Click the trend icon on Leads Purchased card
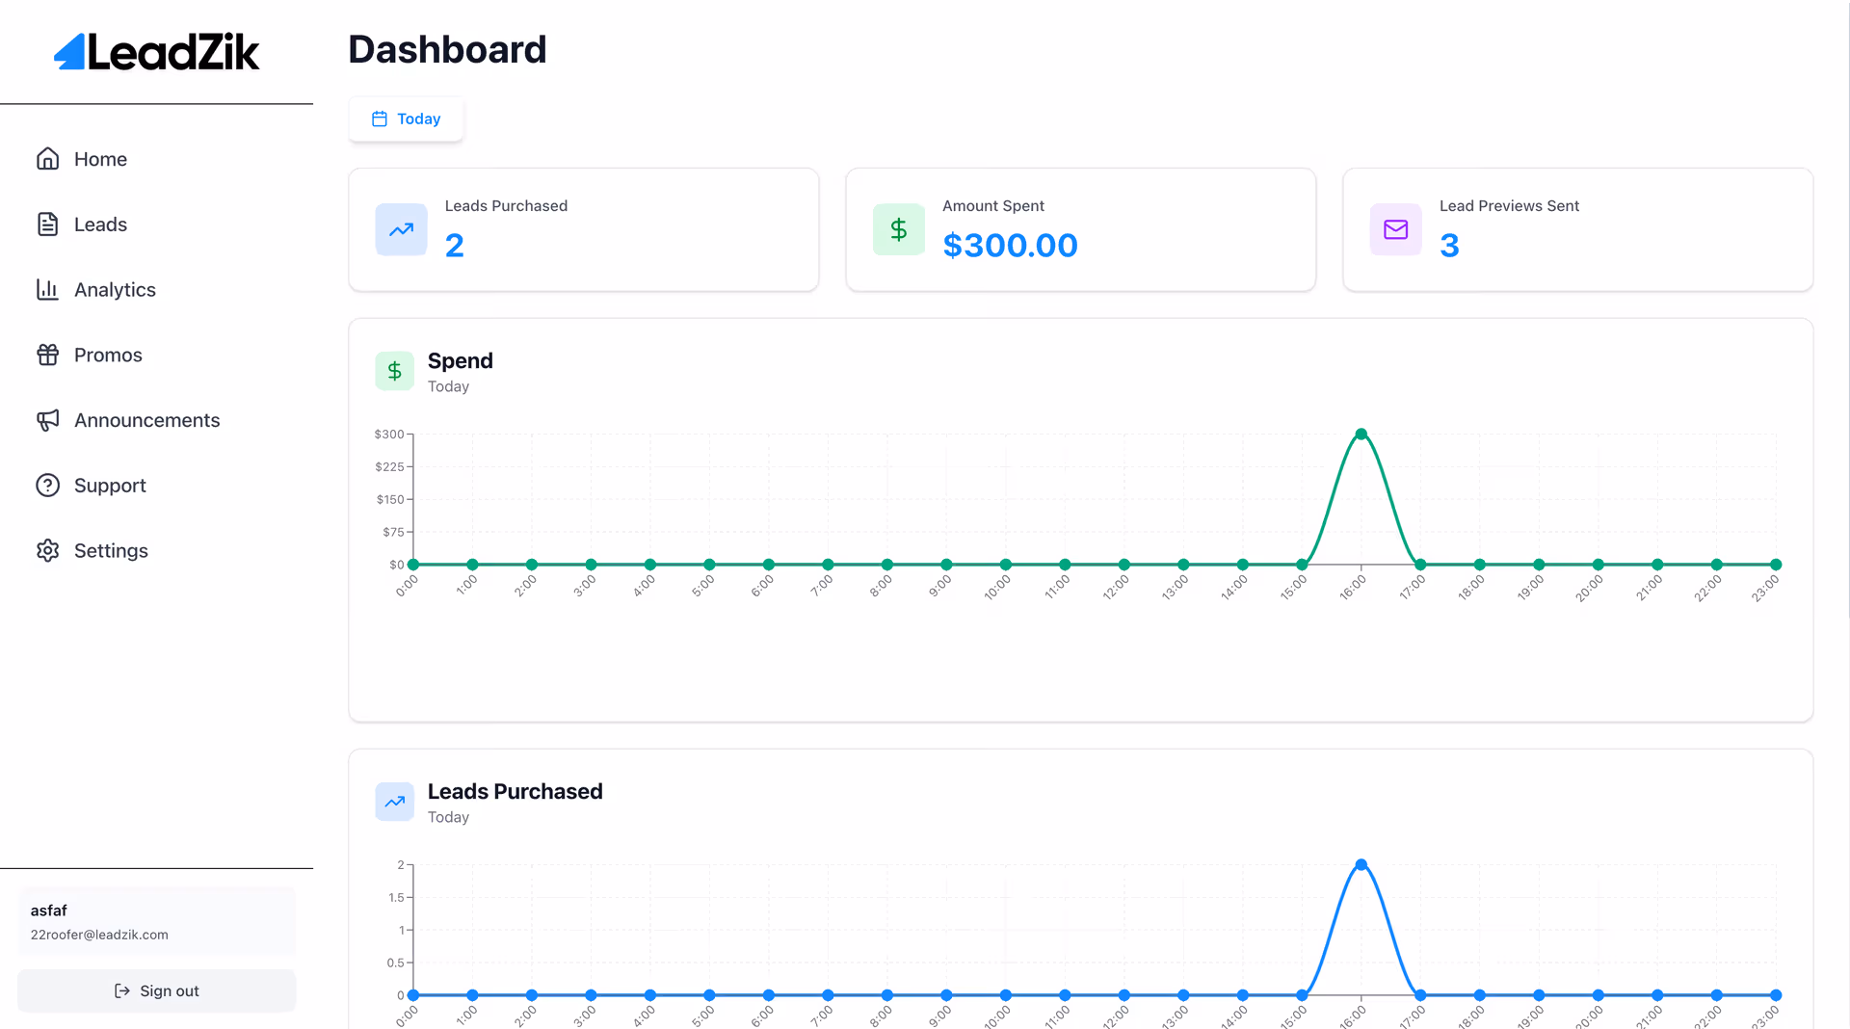This screenshot has width=1850, height=1029. (x=401, y=229)
